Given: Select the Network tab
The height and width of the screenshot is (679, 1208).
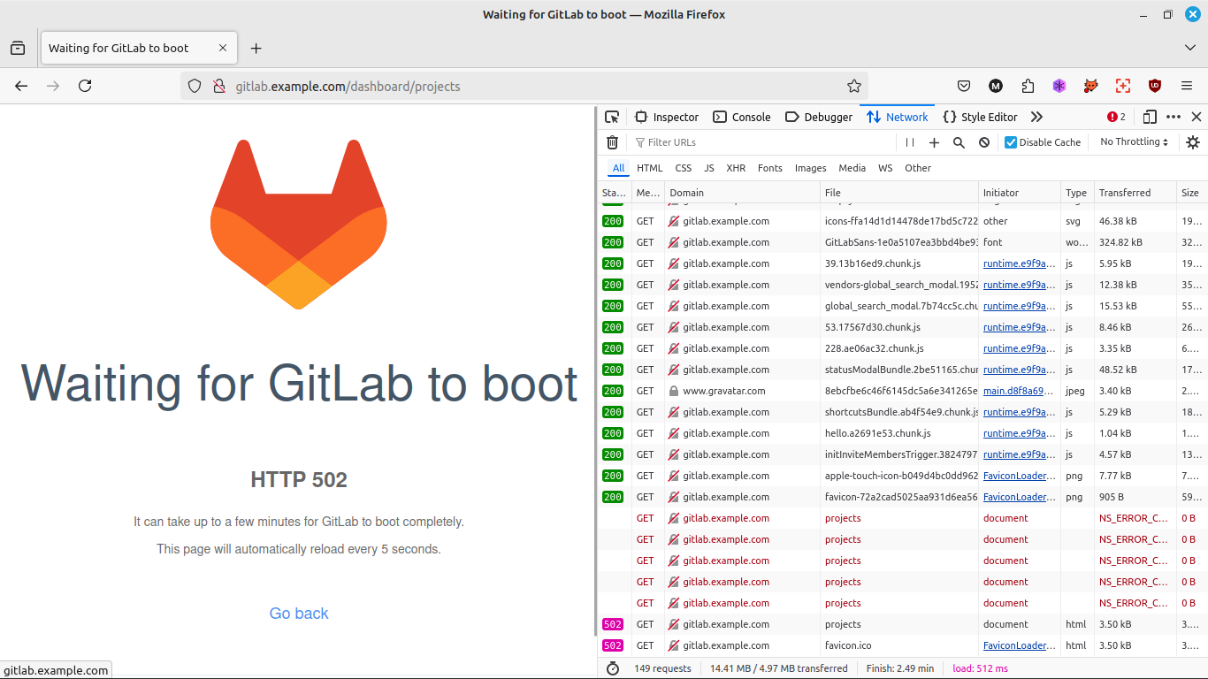Looking at the screenshot, I should pyautogui.click(x=898, y=117).
